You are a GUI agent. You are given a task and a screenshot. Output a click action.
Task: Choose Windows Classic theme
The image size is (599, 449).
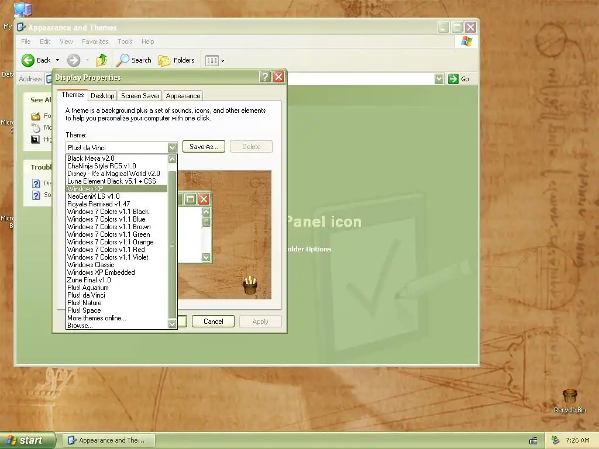tap(116, 265)
